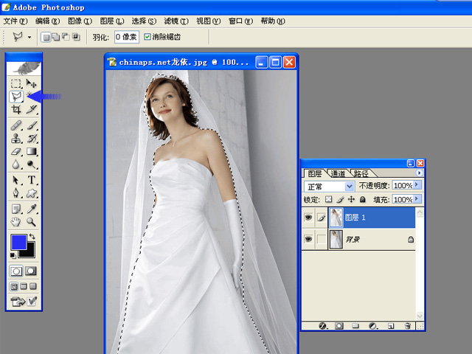This screenshot has width=472, height=354.
Task: Open the Layers panel flyout menu
Action: [419, 173]
